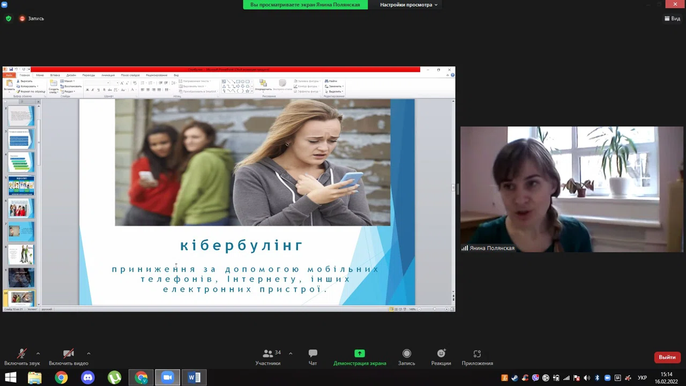Open Word from the taskbar
Image resolution: width=686 pixels, height=386 pixels.
(x=194, y=377)
